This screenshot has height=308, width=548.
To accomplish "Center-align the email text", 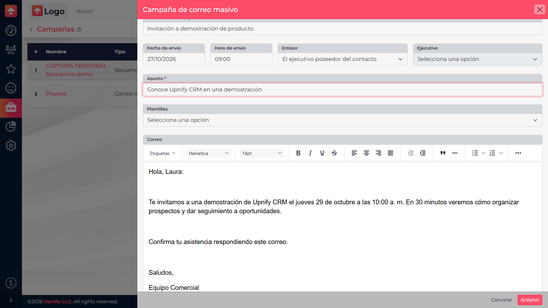I will (366, 153).
